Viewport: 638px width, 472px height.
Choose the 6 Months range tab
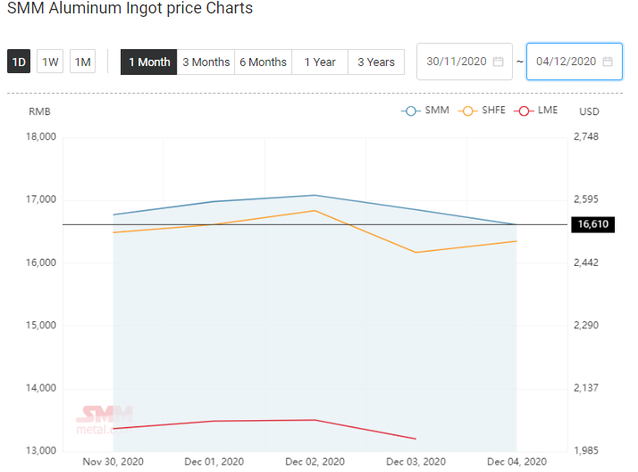pyautogui.click(x=264, y=62)
